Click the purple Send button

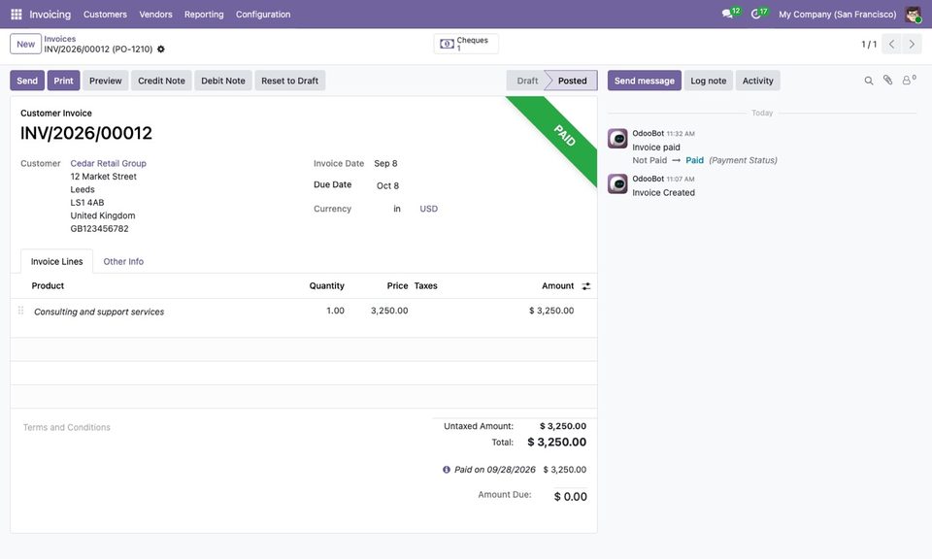(27, 81)
